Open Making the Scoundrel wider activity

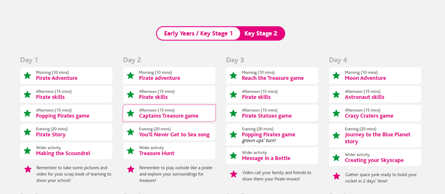coord(66,151)
